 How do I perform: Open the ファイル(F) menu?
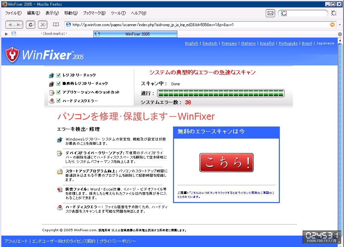pos(13,13)
